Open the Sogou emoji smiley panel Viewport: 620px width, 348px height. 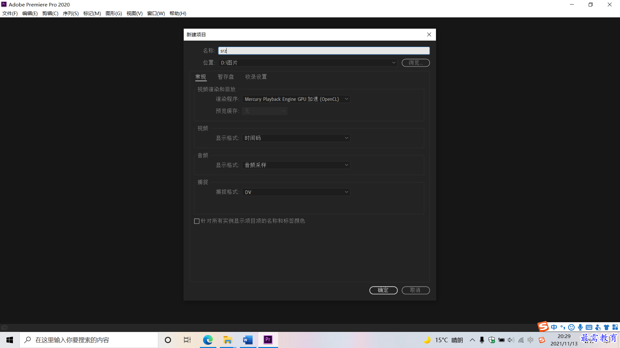[571, 327]
